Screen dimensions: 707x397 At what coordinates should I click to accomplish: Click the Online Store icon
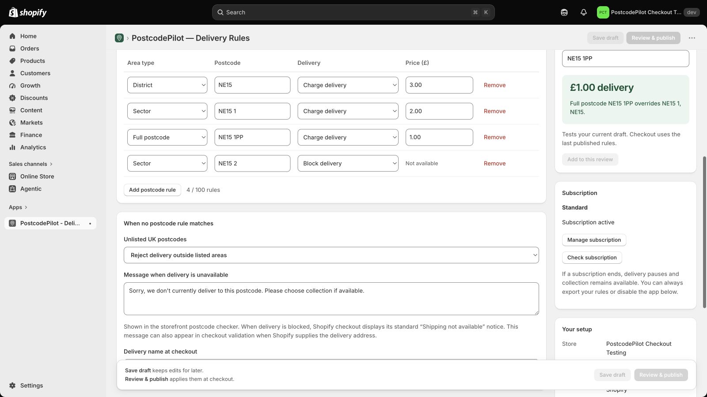[x=12, y=176]
